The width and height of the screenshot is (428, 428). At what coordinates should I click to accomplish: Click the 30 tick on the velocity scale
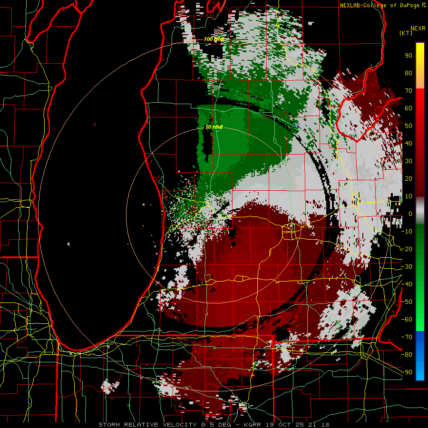[x=409, y=161]
